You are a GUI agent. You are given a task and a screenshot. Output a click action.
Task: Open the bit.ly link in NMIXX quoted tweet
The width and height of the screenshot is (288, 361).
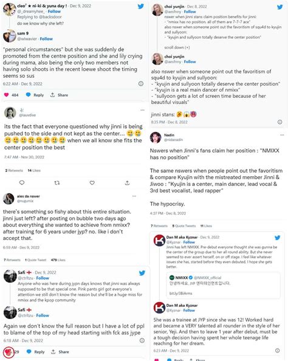click(180, 294)
